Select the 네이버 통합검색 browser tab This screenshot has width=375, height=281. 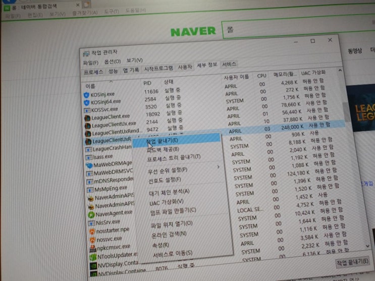42,7
